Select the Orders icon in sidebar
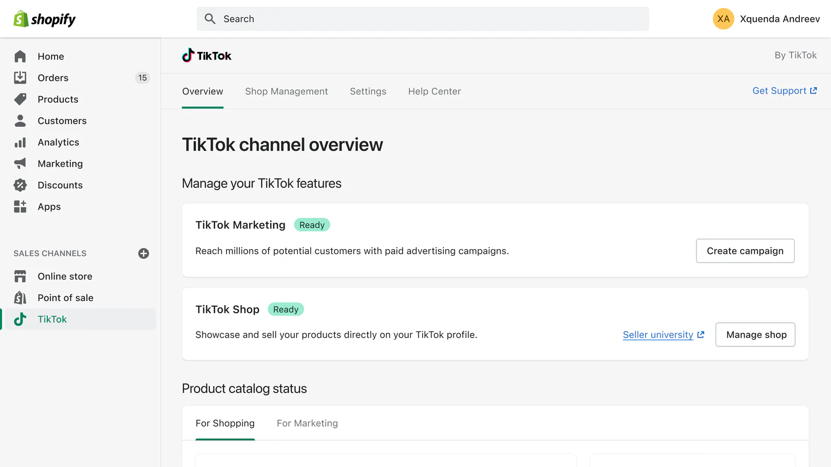Viewport: 831px width, 467px height. coord(20,77)
